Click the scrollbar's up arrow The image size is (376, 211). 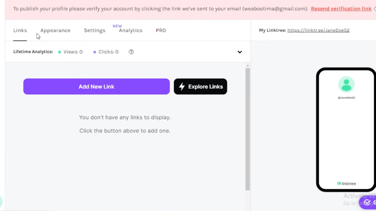point(248,66)
